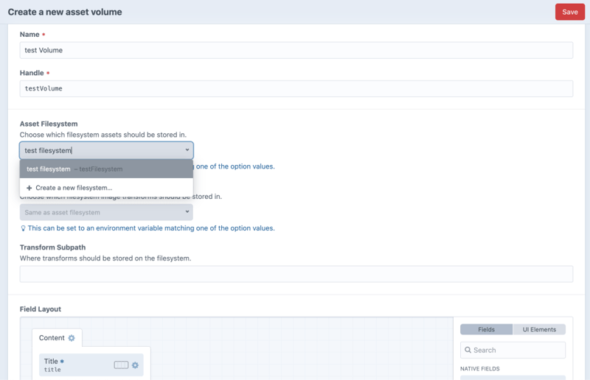
Task: Click the Transform Subpath input field
Action: [x=296, y=274]
